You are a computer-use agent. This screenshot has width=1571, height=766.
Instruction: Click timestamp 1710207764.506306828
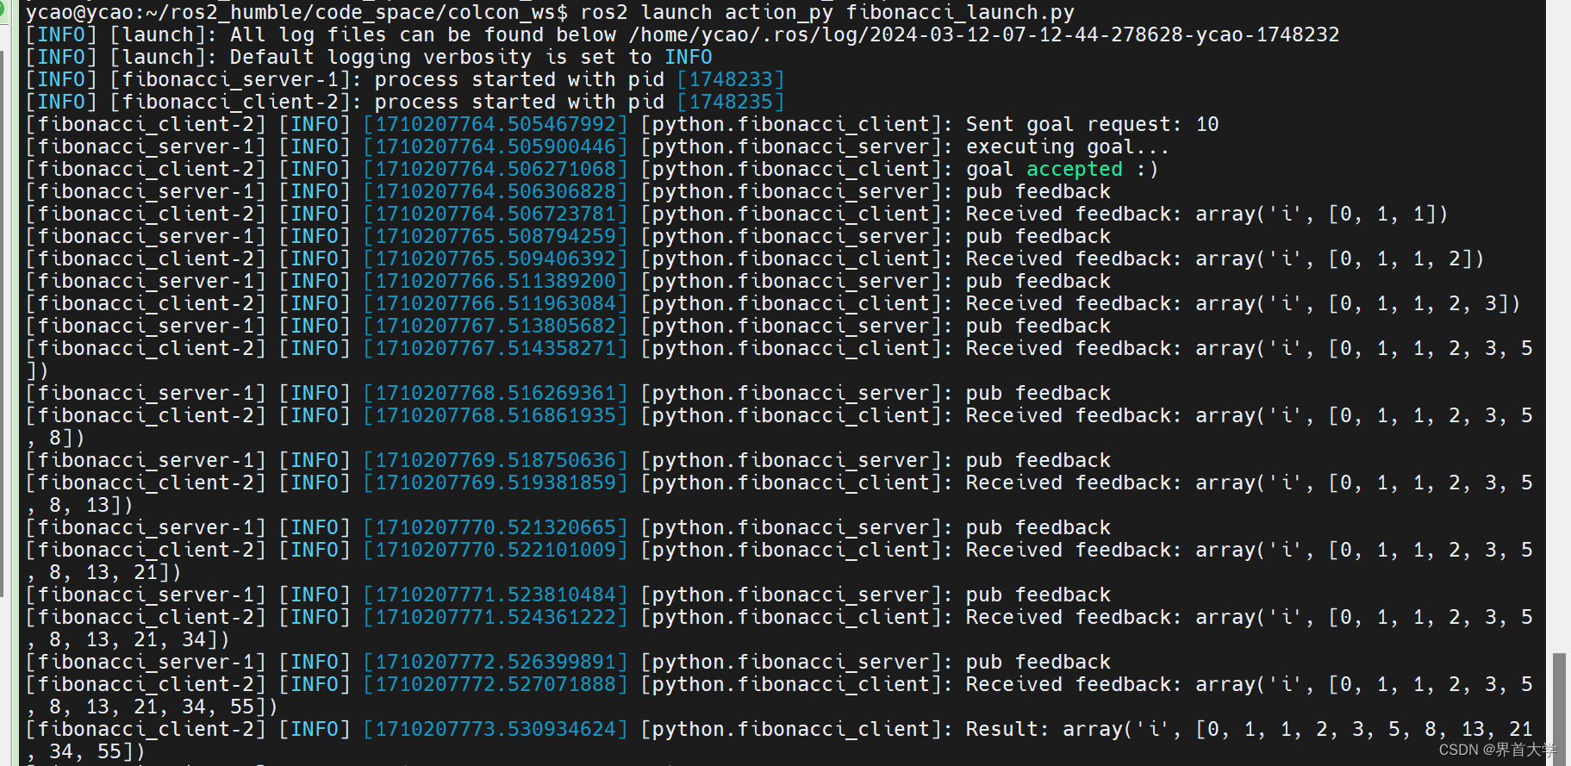coord(496,191)
